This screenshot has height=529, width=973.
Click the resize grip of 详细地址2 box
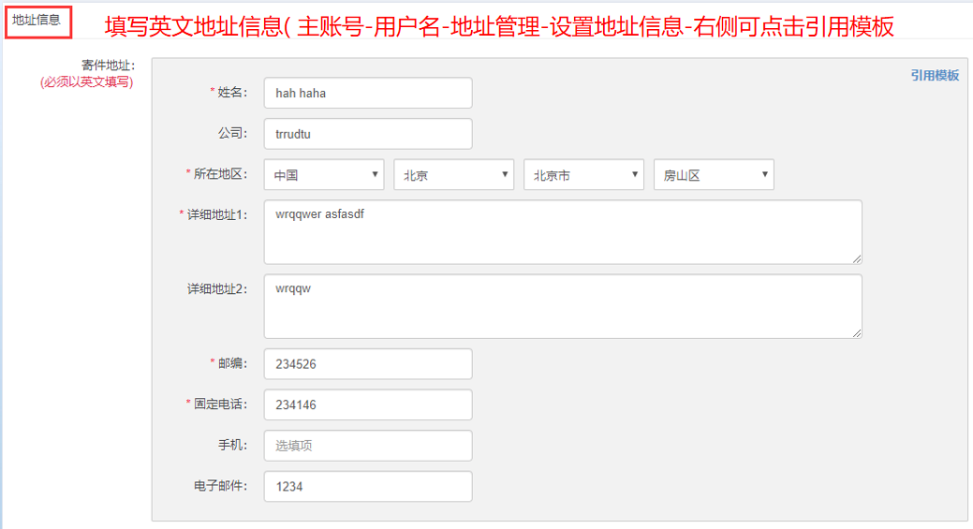[x=857, y=333]
